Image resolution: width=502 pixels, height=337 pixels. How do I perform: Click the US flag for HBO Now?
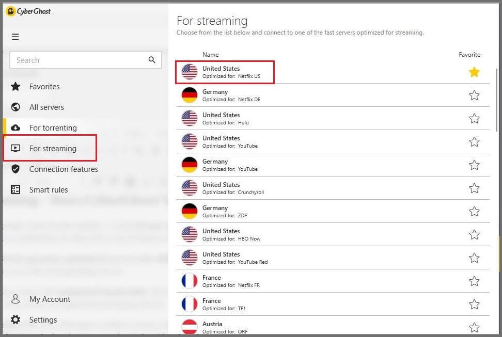(190, 234)
